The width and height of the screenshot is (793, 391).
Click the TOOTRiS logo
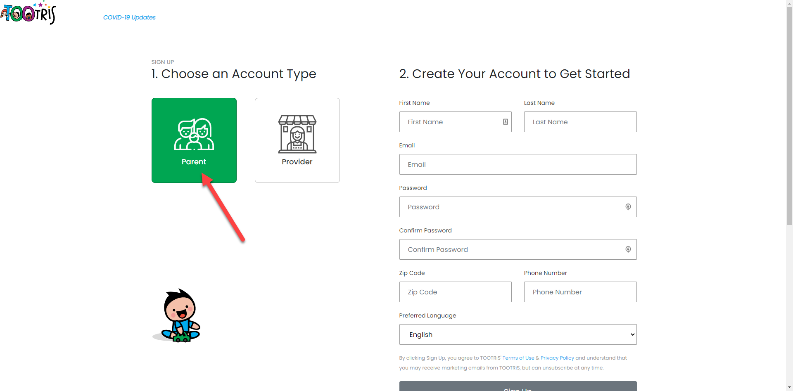[x=28, y=13]
